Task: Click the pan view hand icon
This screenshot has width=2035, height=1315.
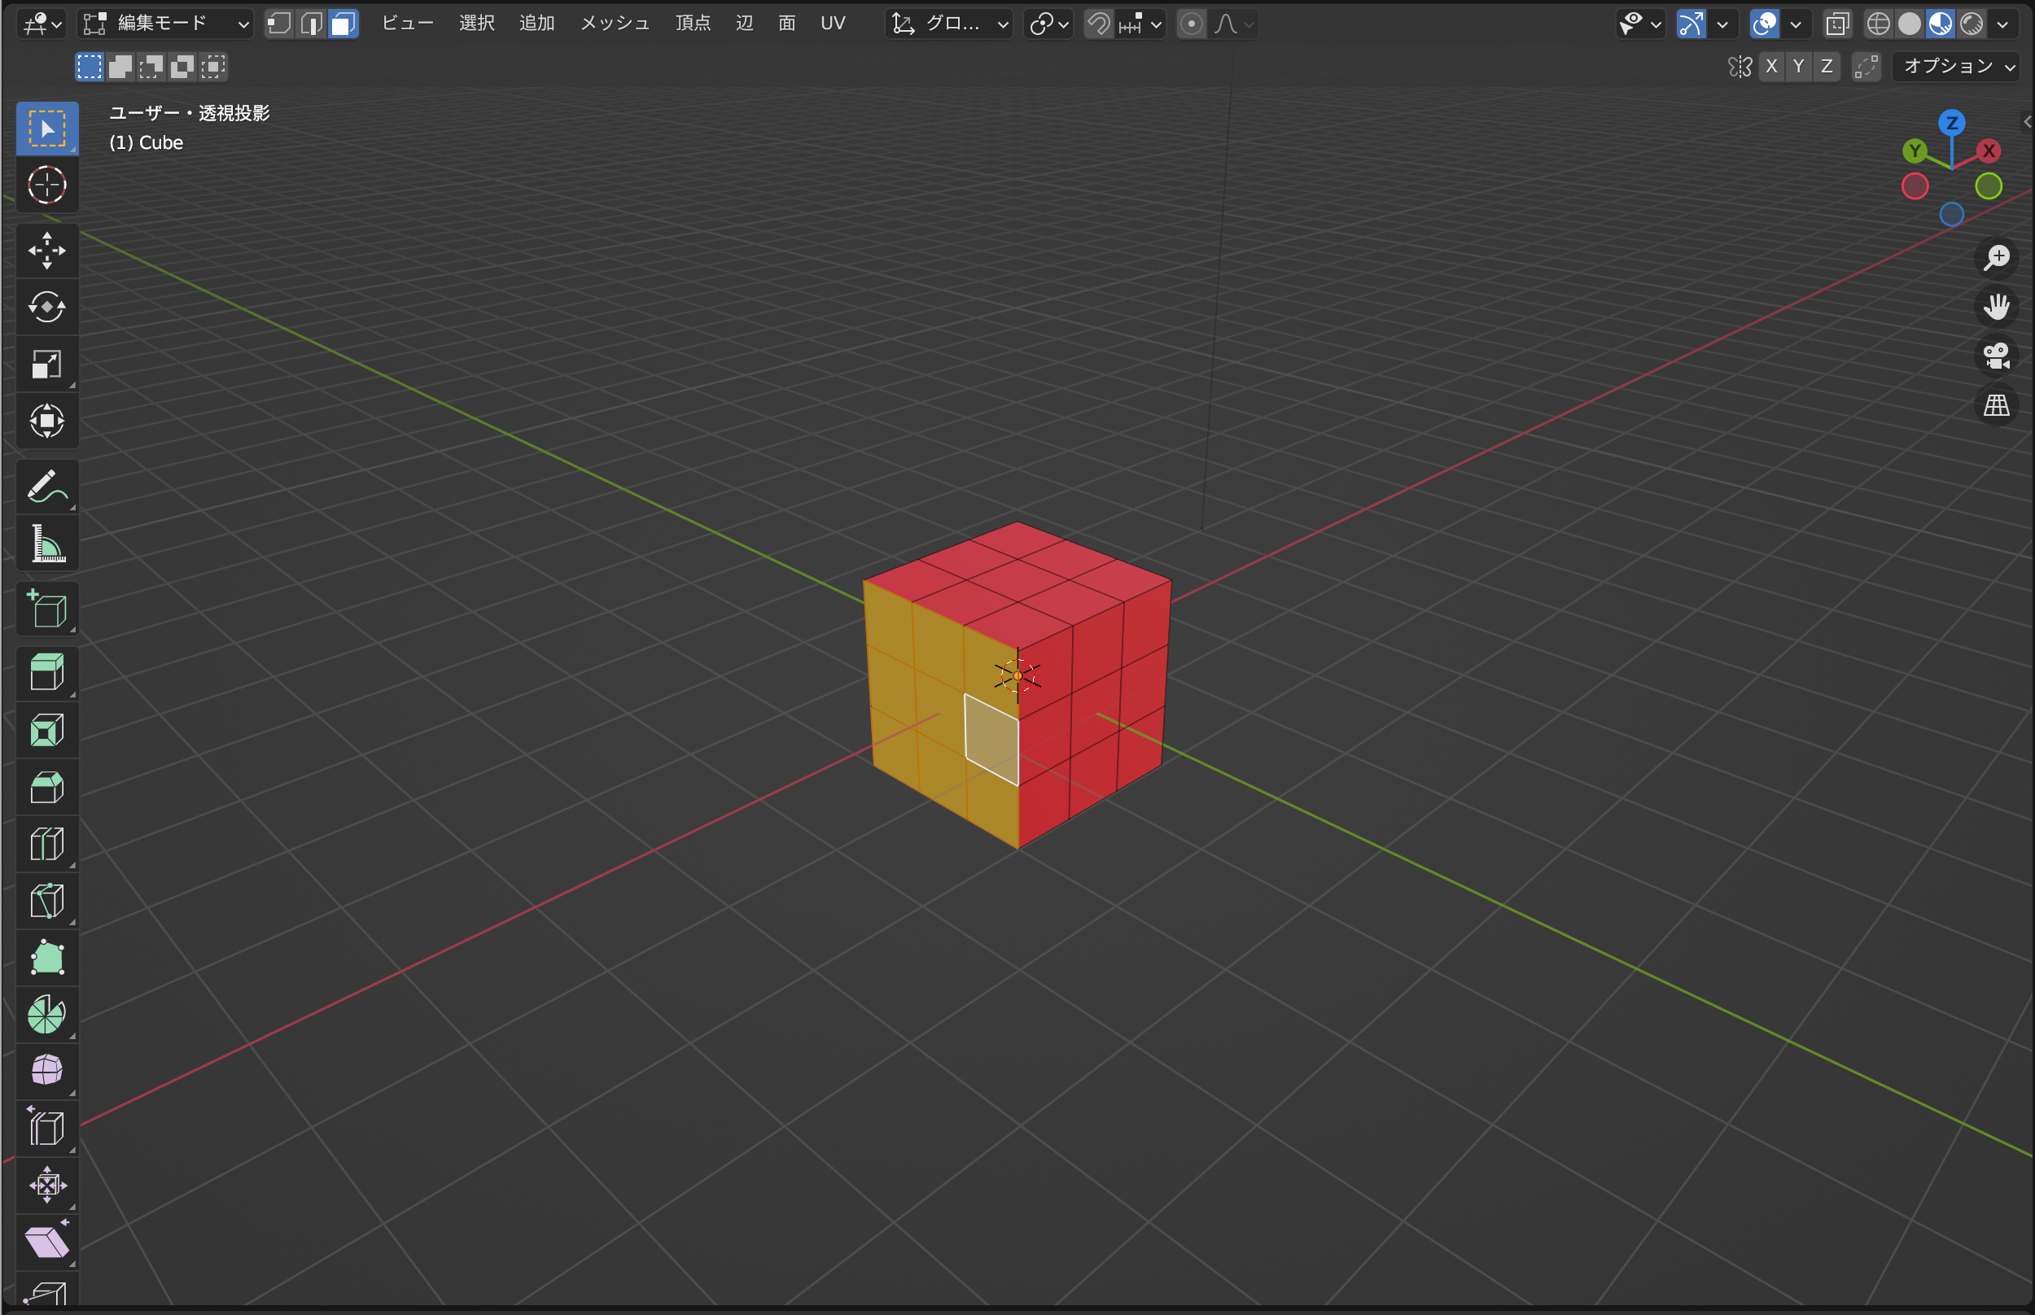Action: [x=1997, y=308]
